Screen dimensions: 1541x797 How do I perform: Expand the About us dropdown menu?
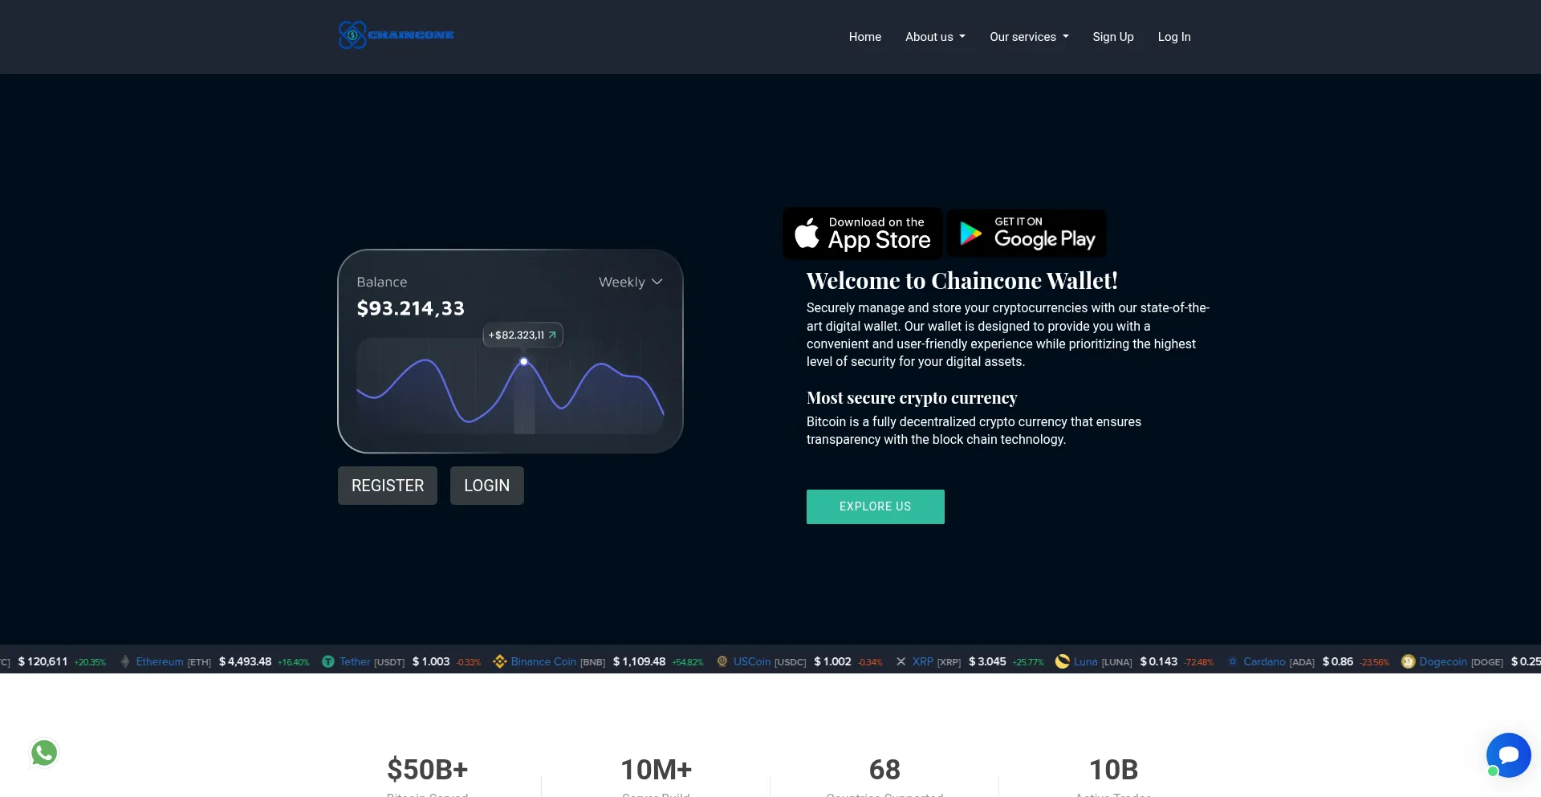935,37
